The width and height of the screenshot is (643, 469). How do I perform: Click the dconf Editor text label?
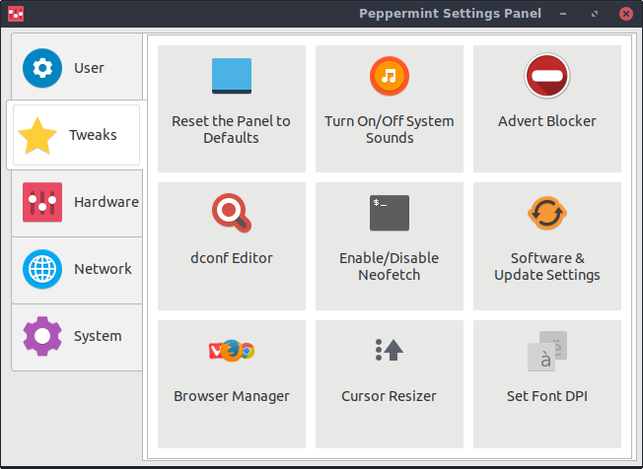tap(232, 258)
